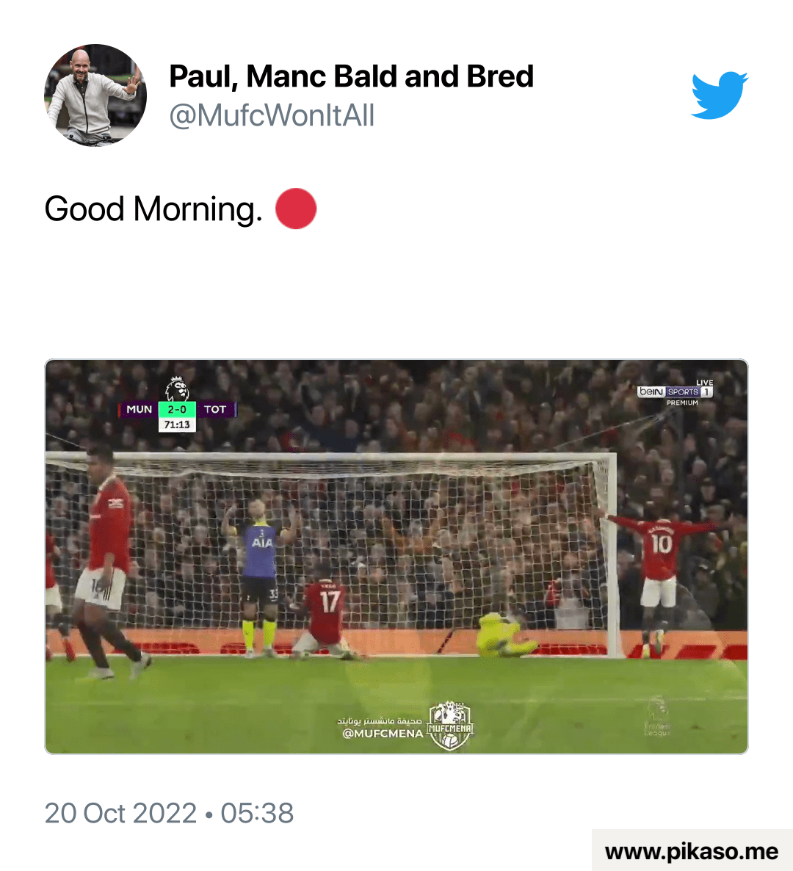The height and width of the screenshot is (871, 793).
Task: Click the red circle emoji in tweet
Action: point(296,209)
